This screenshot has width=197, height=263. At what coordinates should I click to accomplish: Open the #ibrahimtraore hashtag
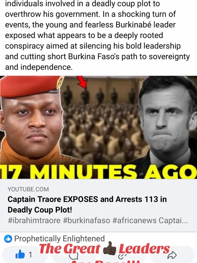(34, 220)
